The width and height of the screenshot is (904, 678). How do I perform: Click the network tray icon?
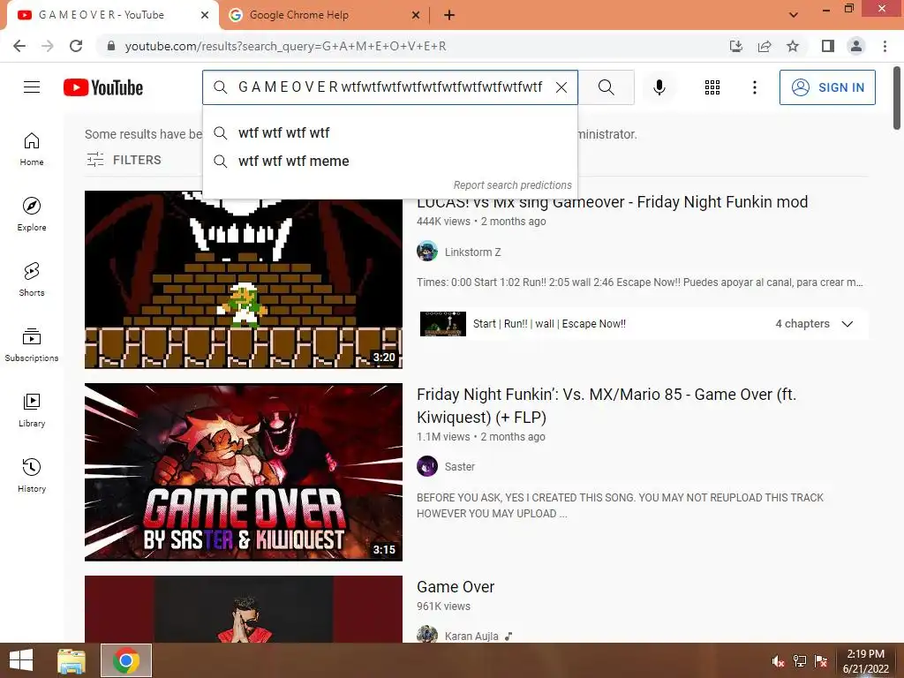(800, 661)
